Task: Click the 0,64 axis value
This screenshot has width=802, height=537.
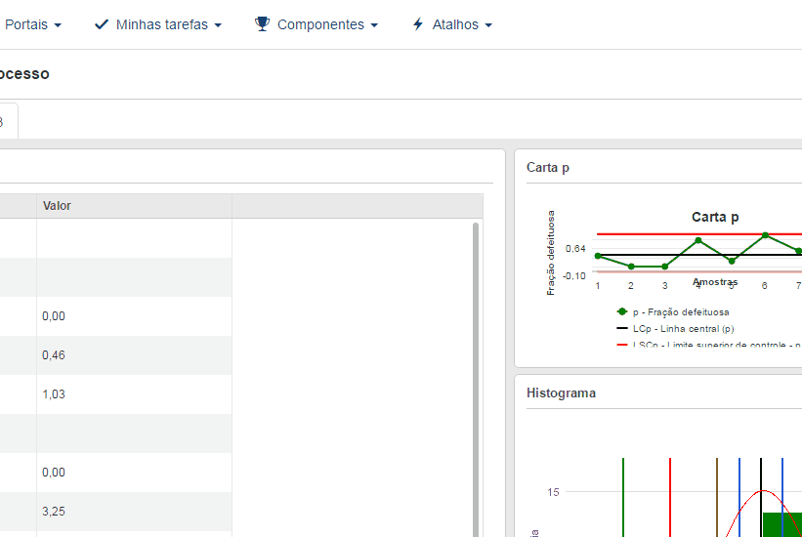Action: [x=575, y=249]
